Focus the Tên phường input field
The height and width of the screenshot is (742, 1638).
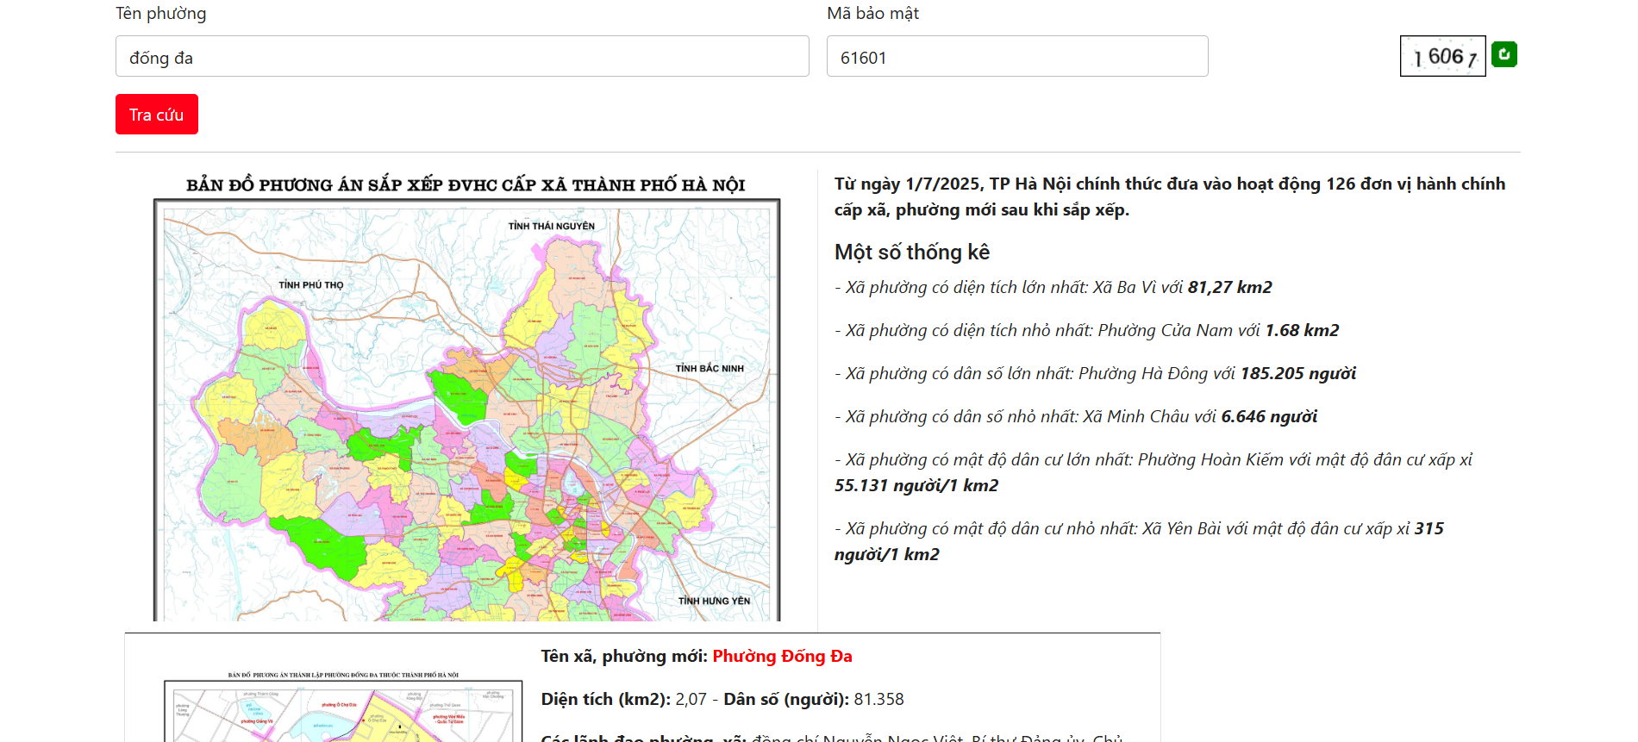point(461,57)
